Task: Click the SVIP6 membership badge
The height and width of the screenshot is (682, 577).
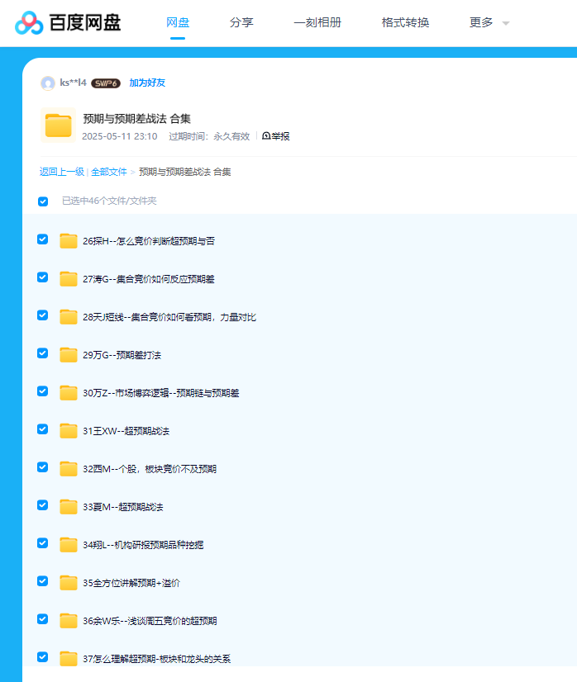Action: [x=106, y=83]
